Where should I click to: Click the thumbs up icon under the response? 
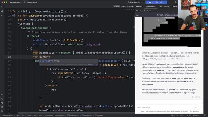tap(196, 97)
